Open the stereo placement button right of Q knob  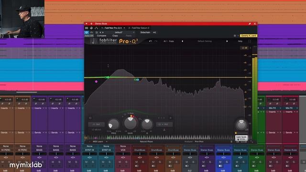coord(164,124)
